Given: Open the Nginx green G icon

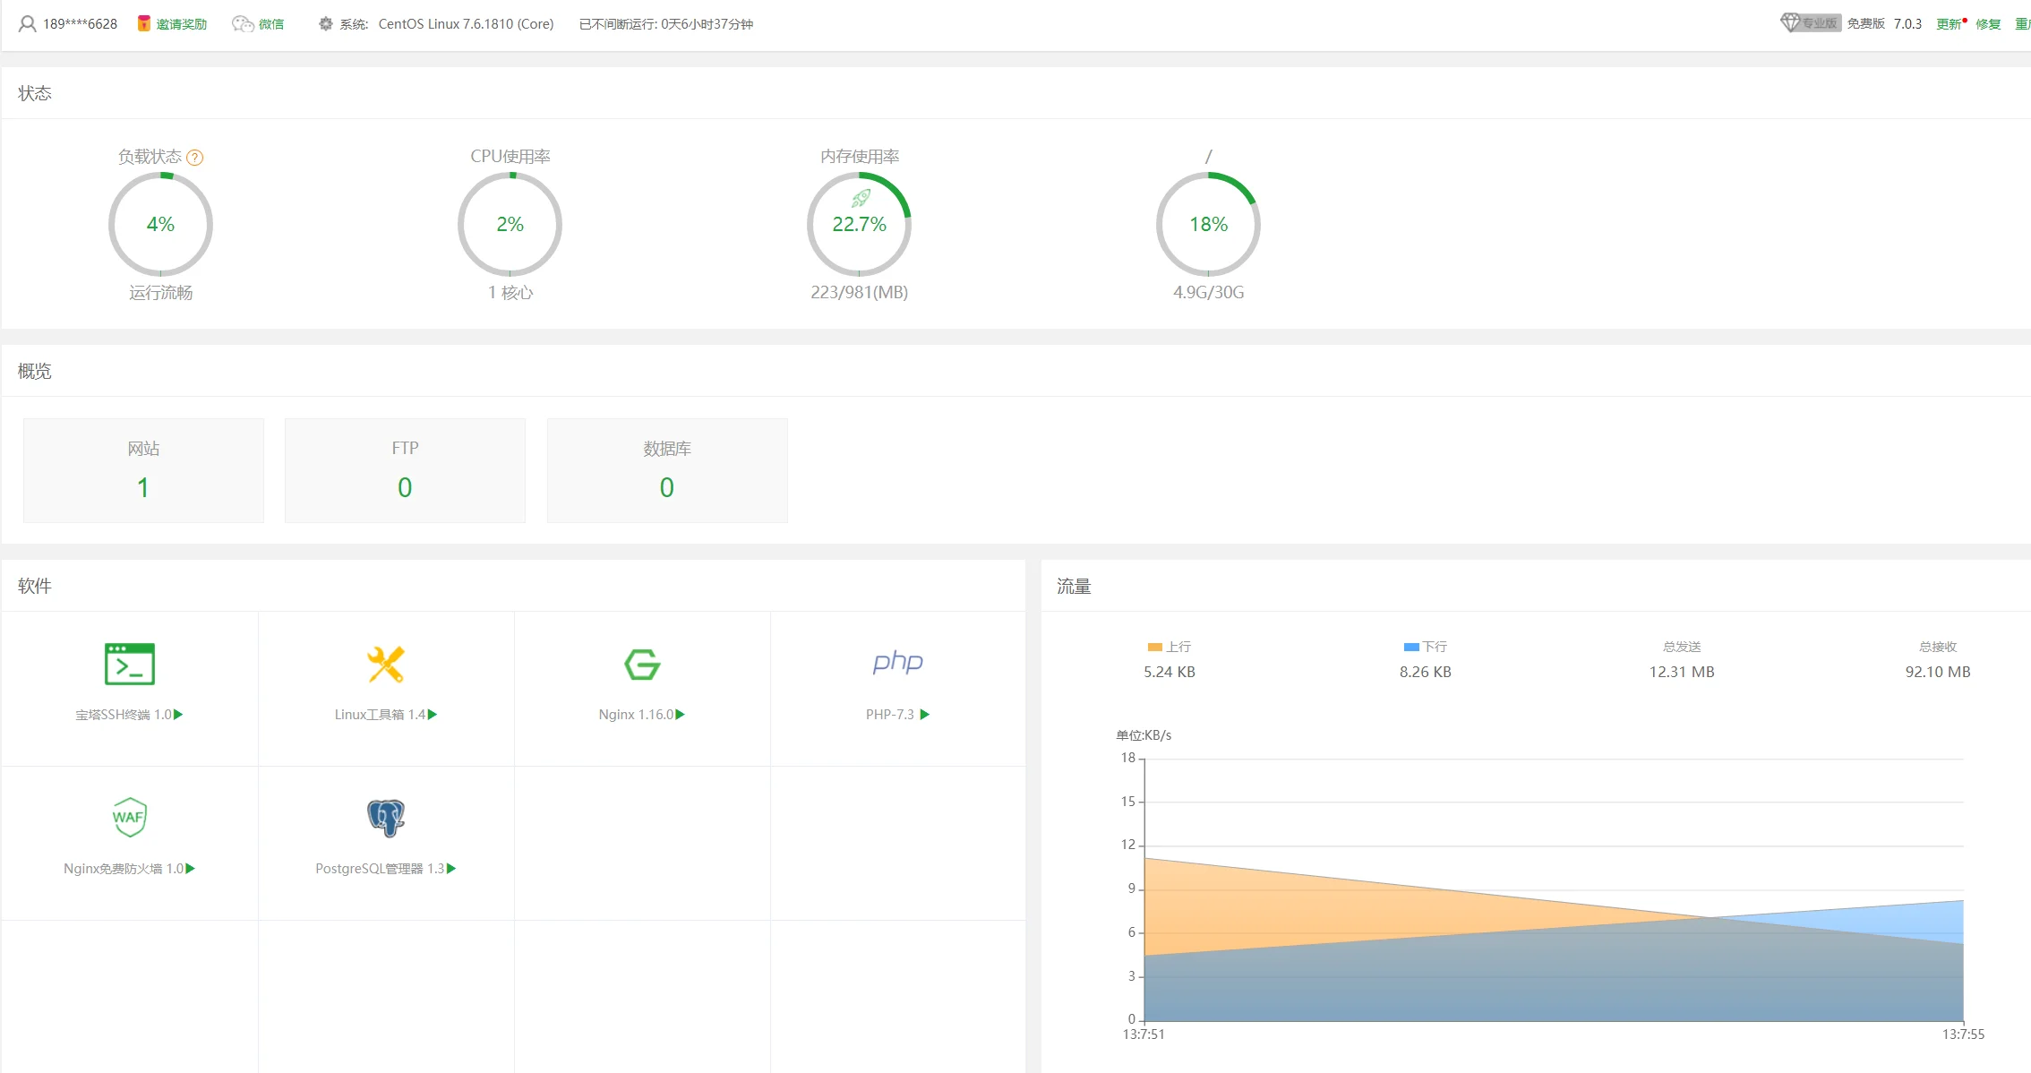Looking at the screenshot, I should [642, 664].
